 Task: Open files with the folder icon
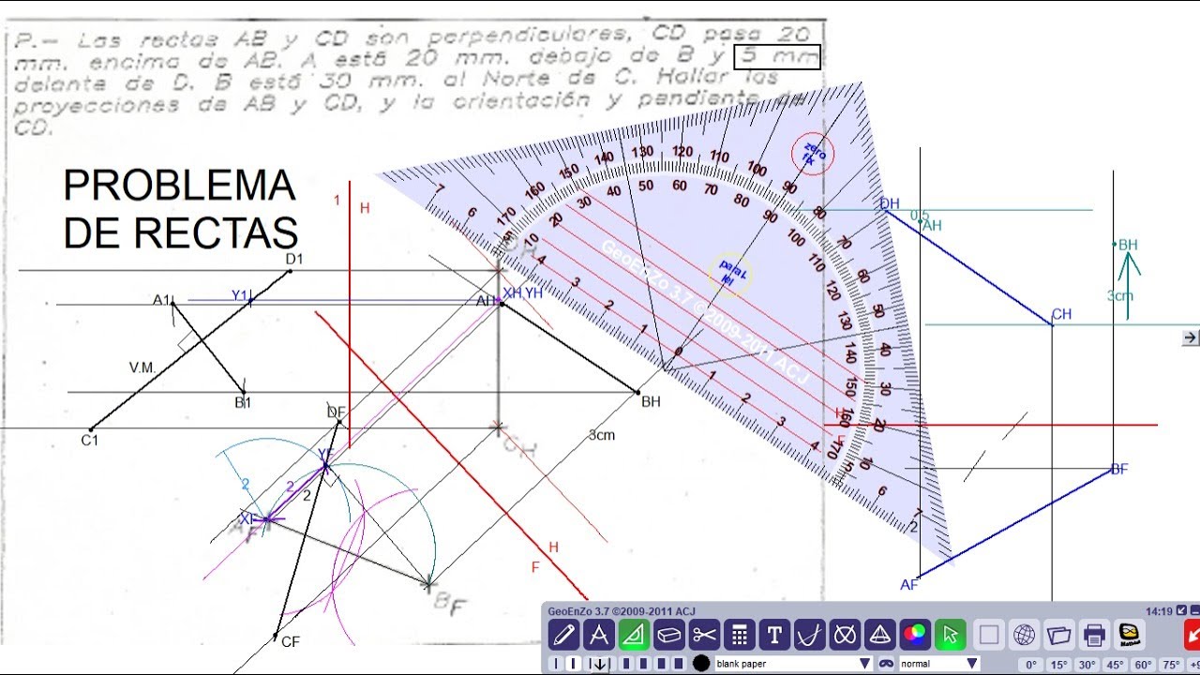tap(1059, 635)
